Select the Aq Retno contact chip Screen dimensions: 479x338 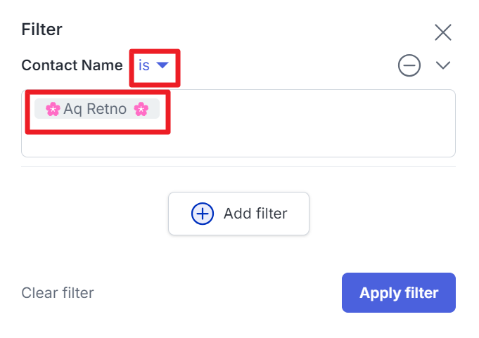click(97, 109)
